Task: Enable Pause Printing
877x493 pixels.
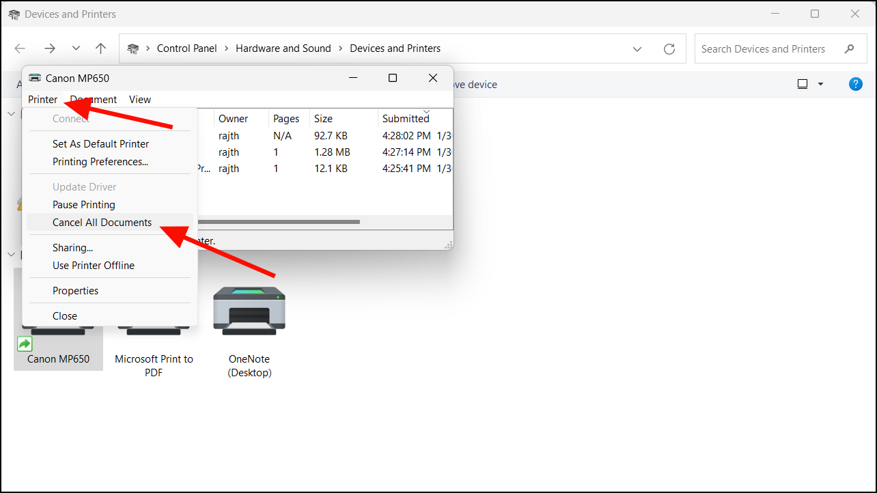Action: [83, 204]
